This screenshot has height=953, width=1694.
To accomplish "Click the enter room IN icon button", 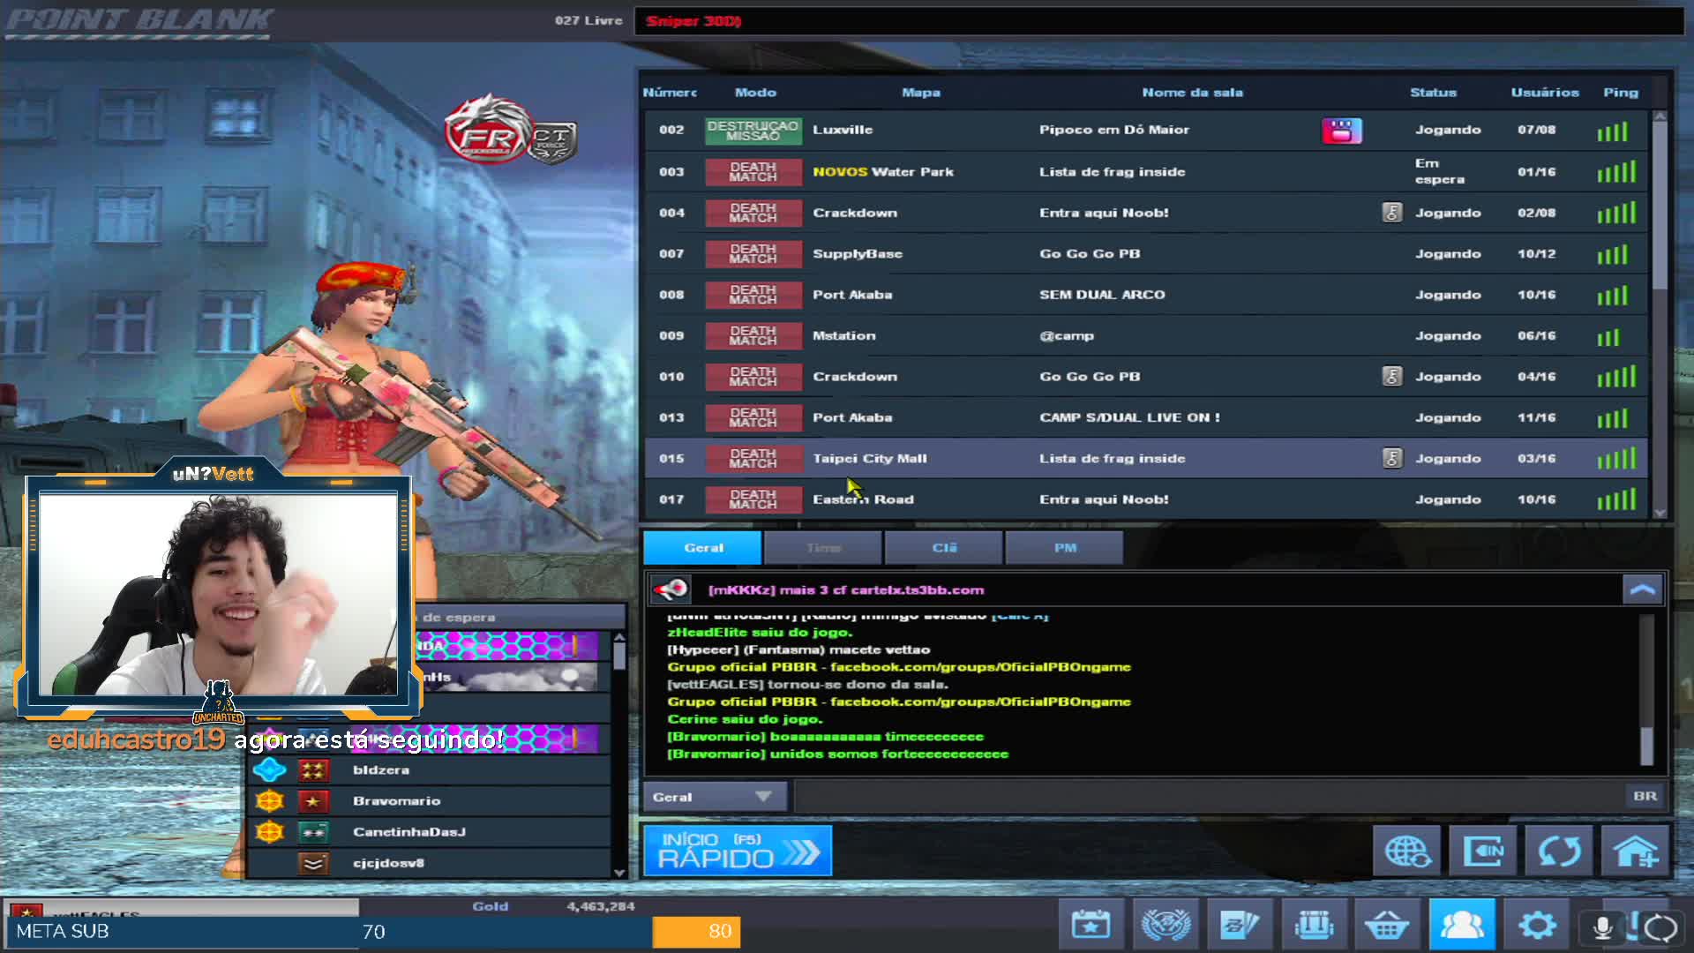I will 1484,852.
